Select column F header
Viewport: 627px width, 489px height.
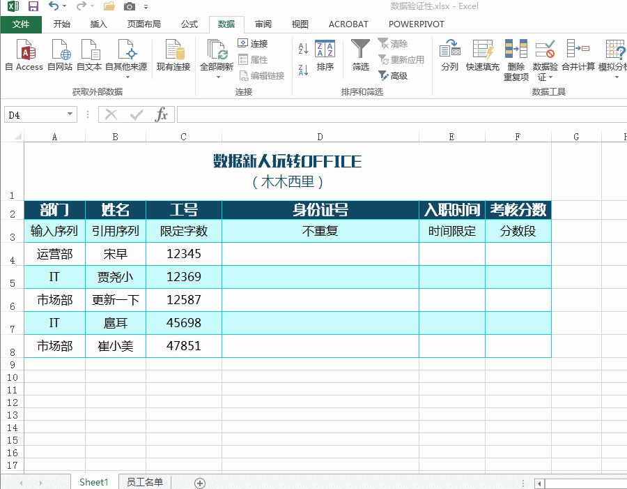518,137
